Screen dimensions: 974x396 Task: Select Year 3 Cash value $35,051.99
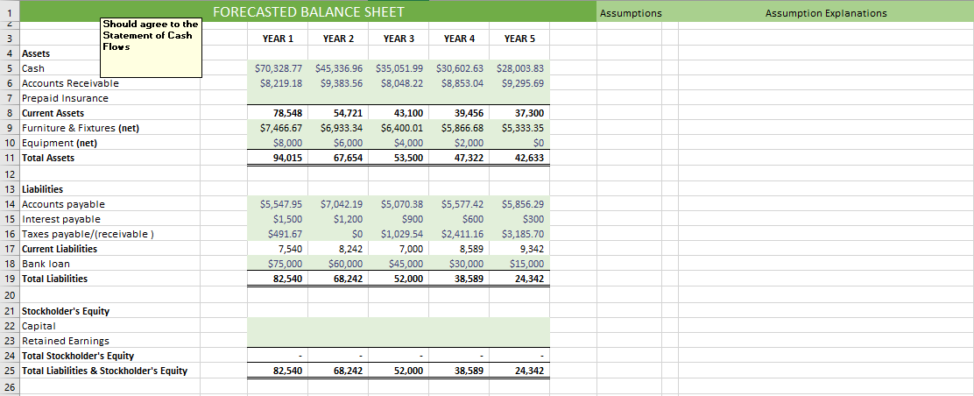[x=399, y=68]
